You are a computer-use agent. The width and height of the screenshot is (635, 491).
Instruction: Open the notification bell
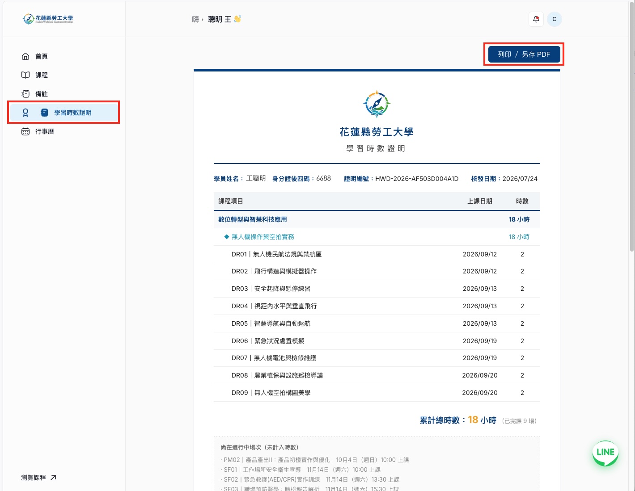(536, 19)
